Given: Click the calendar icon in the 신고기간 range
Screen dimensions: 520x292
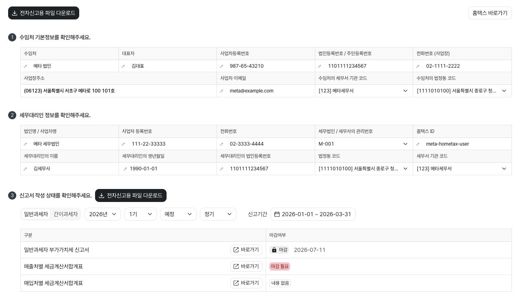Looking at the screenshot, I should pyautogui.click(x=277, y=214).
